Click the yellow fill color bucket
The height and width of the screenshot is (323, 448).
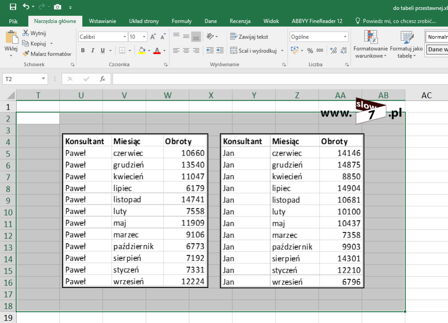coord(142,50)
